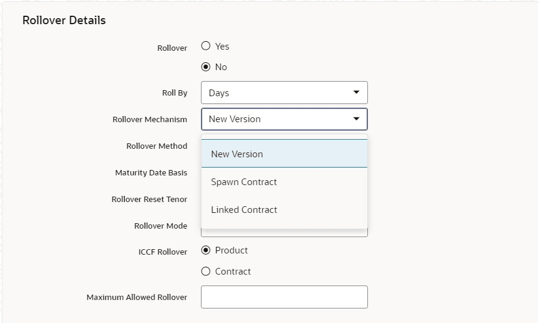Open the Roll By dropdown arrow
Image resolution: width=538 pixels, height=323 pixels.
(x=356, y=92)
